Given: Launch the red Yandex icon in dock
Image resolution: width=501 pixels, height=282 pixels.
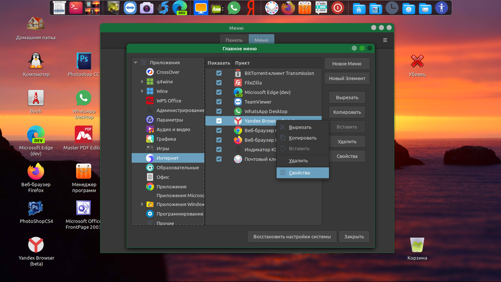Looking at the screenshot, I should pyautogui.click(x=251, y=8).
